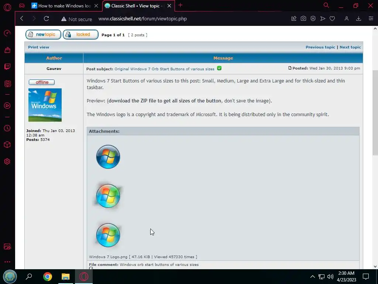Open the Player icon in the sidebar
378x284 pixels.
pos(7,105)
